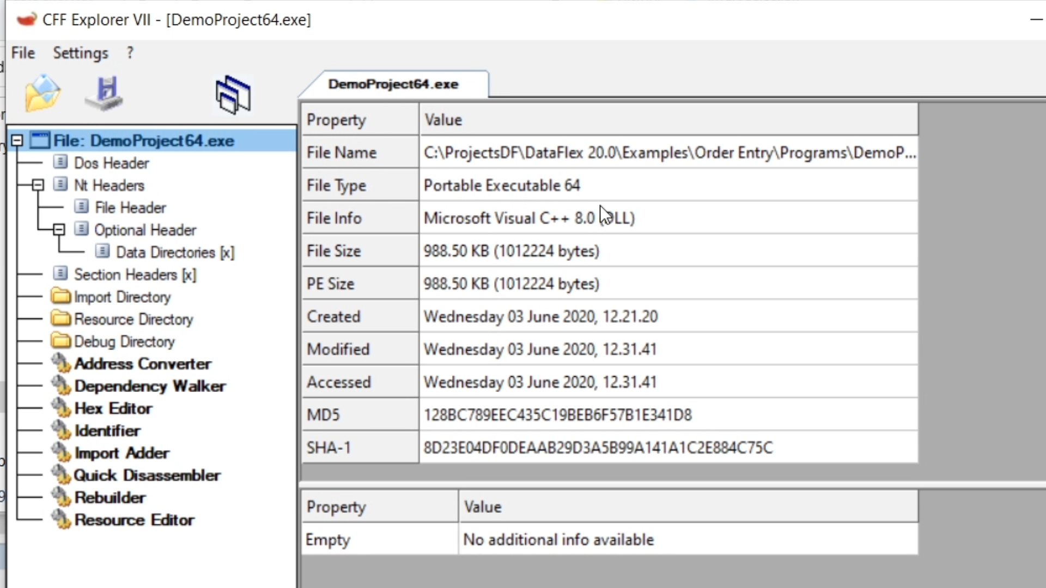Open the Hex Editor tool

pos(113,408)
